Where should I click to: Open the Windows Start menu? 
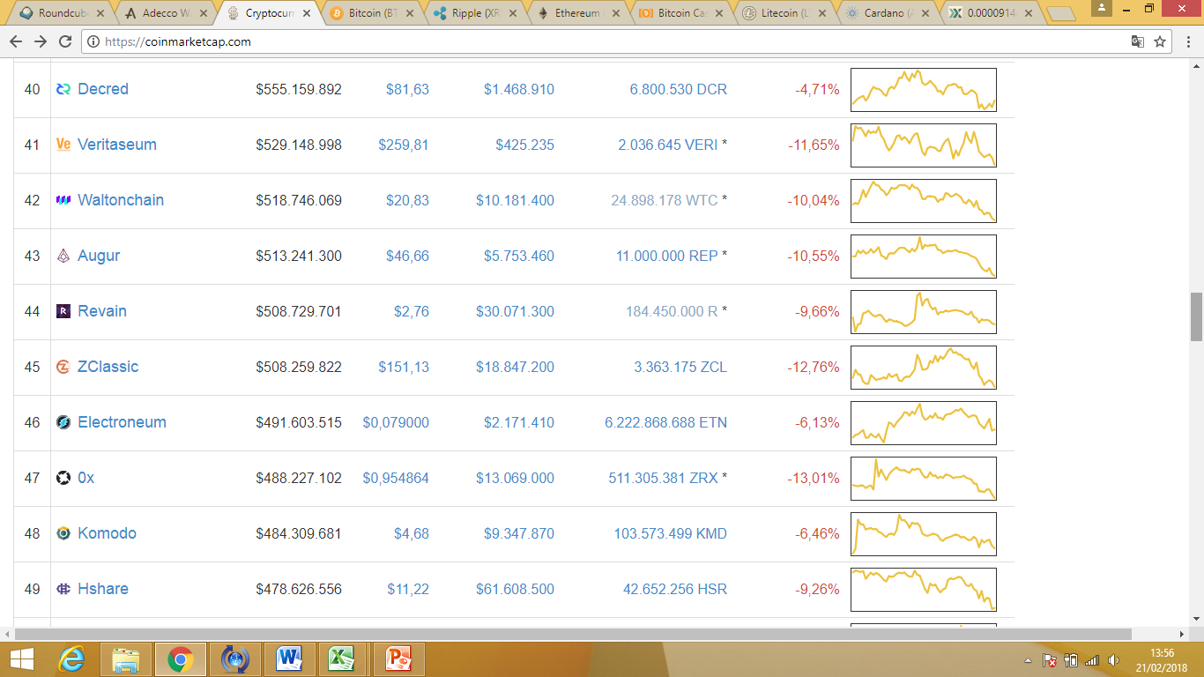(x=21, y=659)
